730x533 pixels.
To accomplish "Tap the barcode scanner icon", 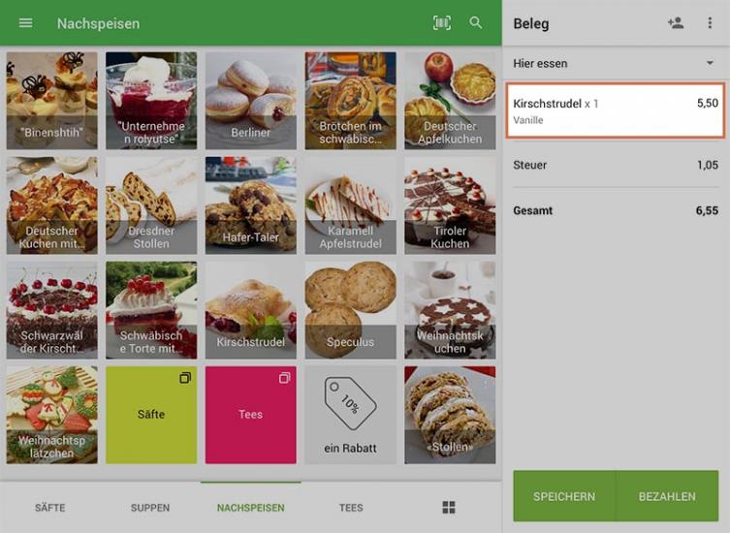I will [441, 23].
